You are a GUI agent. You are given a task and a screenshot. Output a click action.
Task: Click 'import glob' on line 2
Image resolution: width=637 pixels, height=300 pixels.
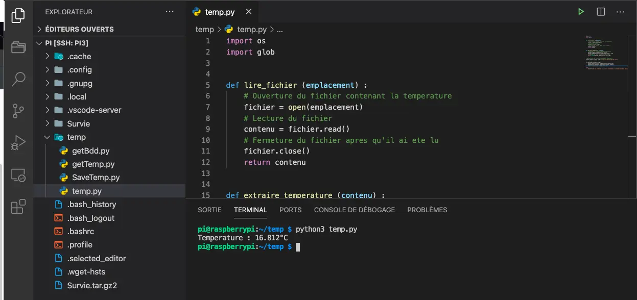pos(250,52)
